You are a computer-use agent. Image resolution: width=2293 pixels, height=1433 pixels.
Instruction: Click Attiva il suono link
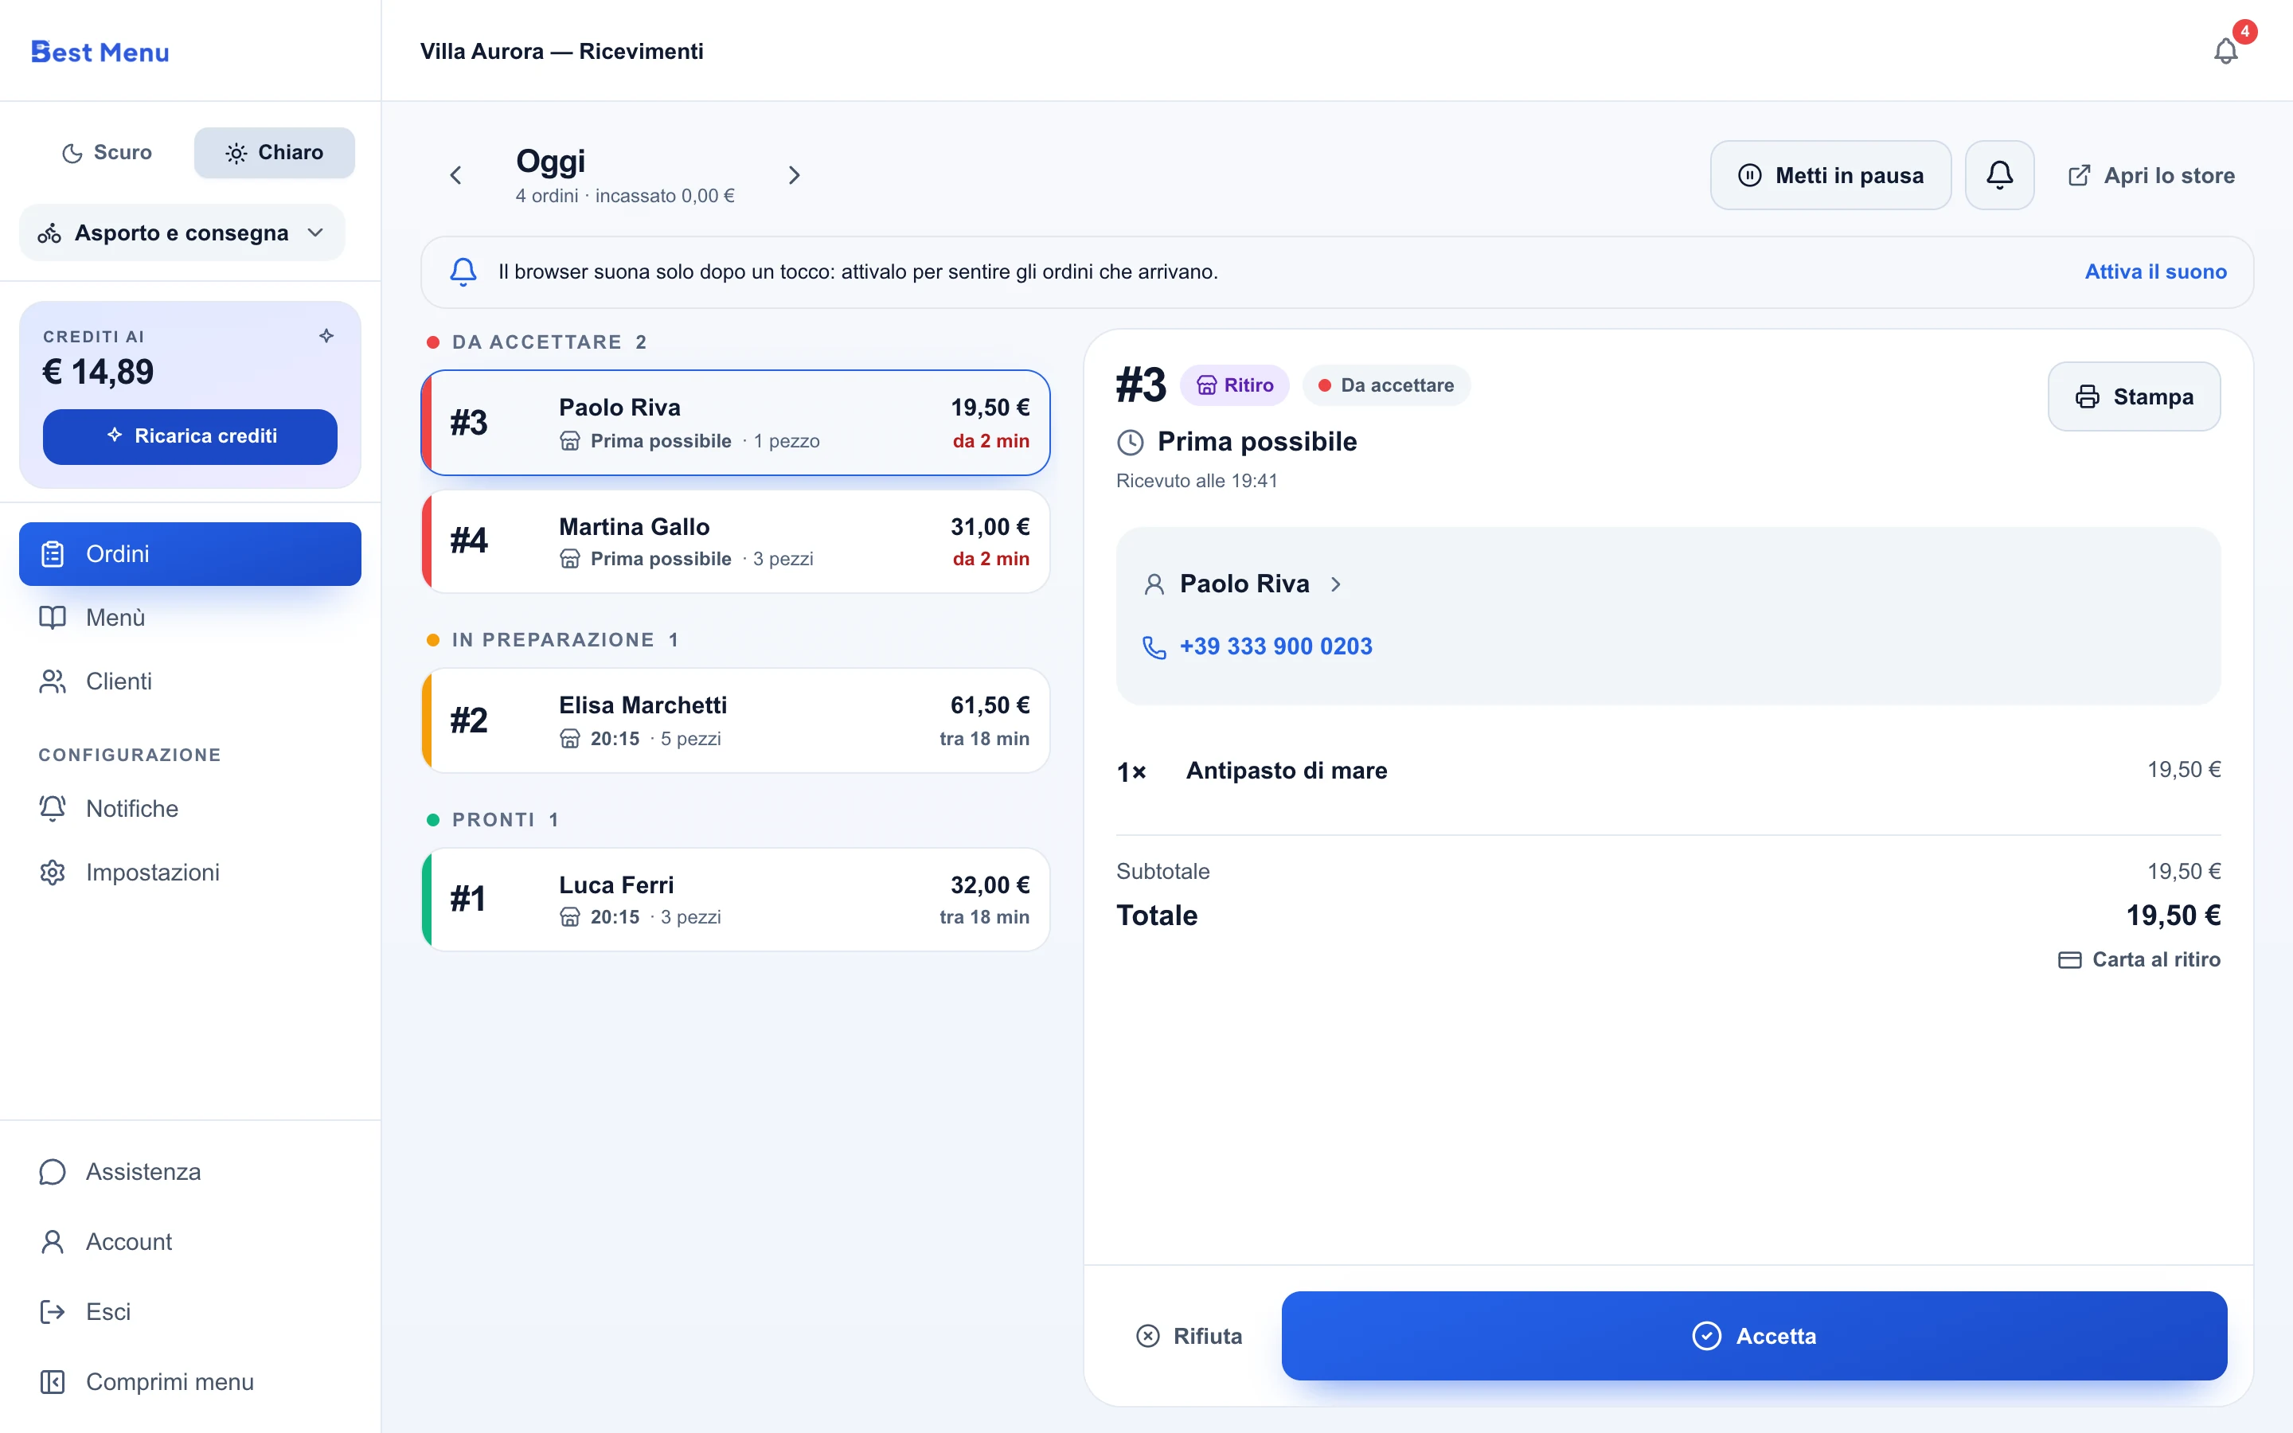point(2154,272)
